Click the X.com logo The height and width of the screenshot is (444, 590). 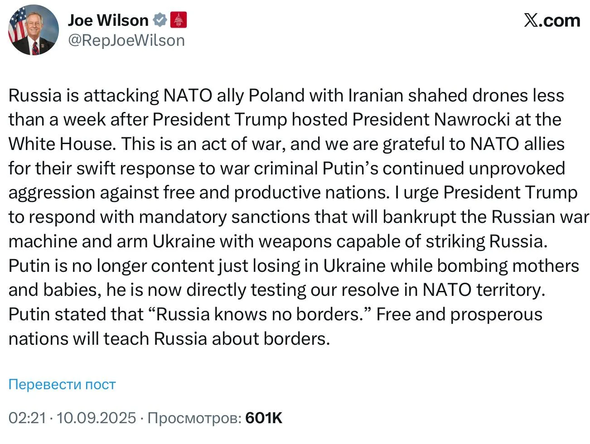coord(551,20)
